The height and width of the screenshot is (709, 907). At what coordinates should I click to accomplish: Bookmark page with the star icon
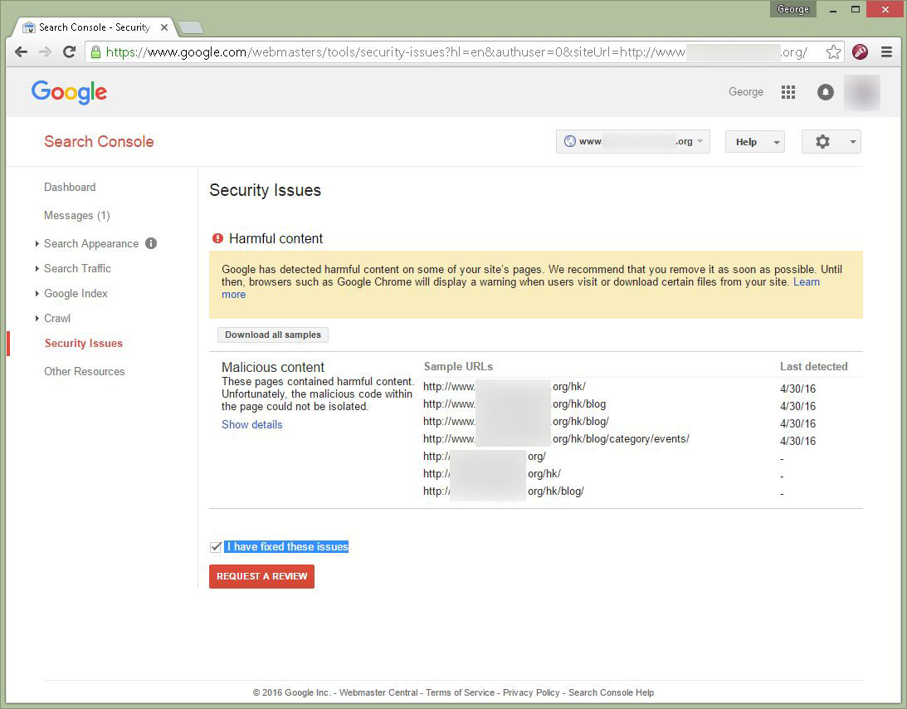coord(833,52)
